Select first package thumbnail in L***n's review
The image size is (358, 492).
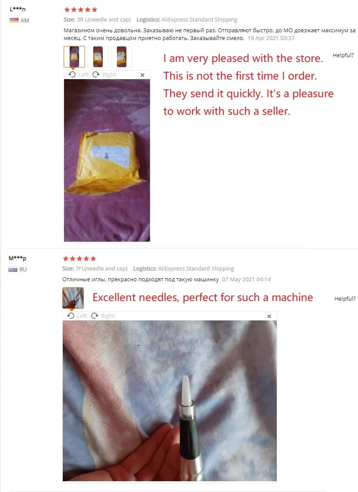pyautogui.click(x=74, y=57)
